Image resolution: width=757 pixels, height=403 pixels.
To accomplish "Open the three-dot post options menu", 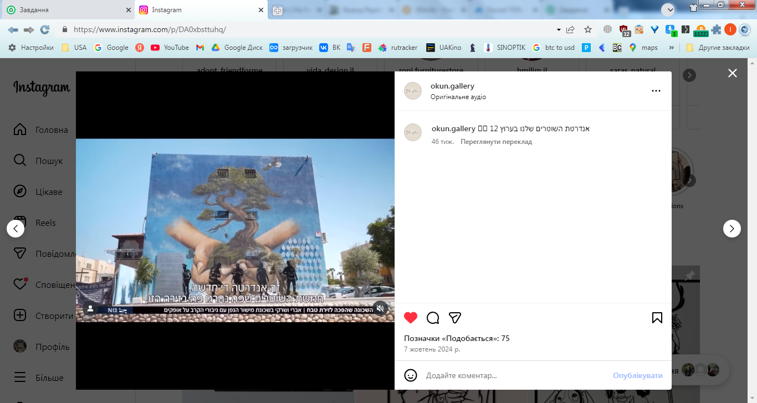I will (656, 91).
